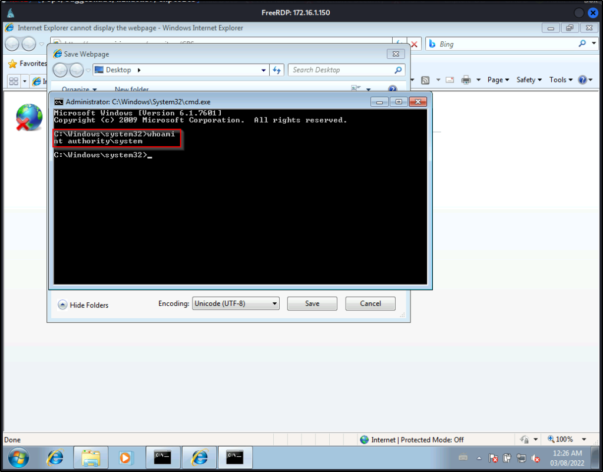Click the IE Print icon

[466, 80]
